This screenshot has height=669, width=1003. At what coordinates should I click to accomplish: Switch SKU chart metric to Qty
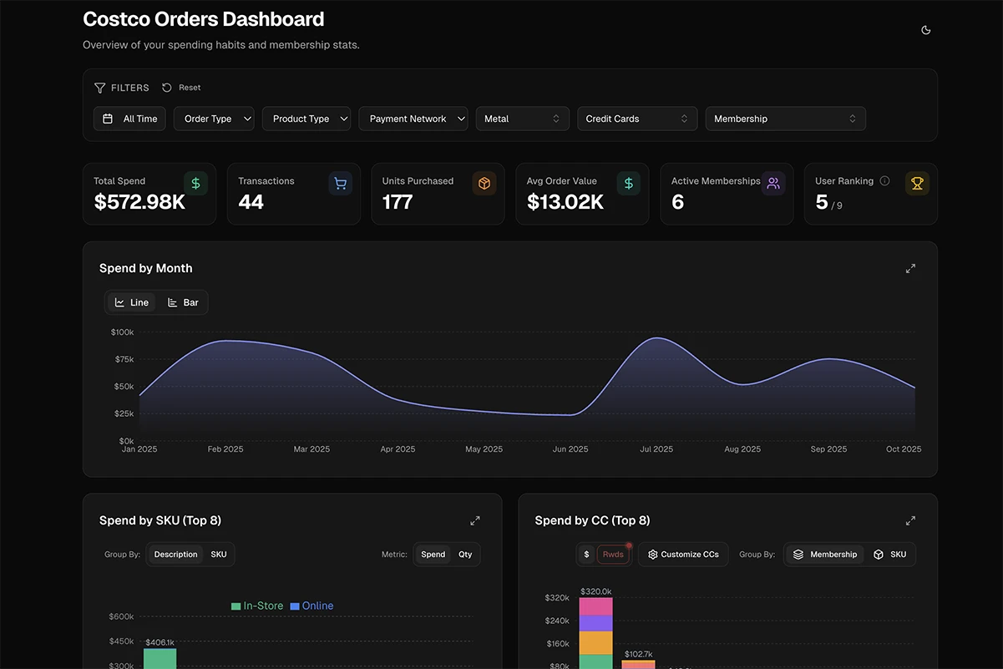[465, 554]
